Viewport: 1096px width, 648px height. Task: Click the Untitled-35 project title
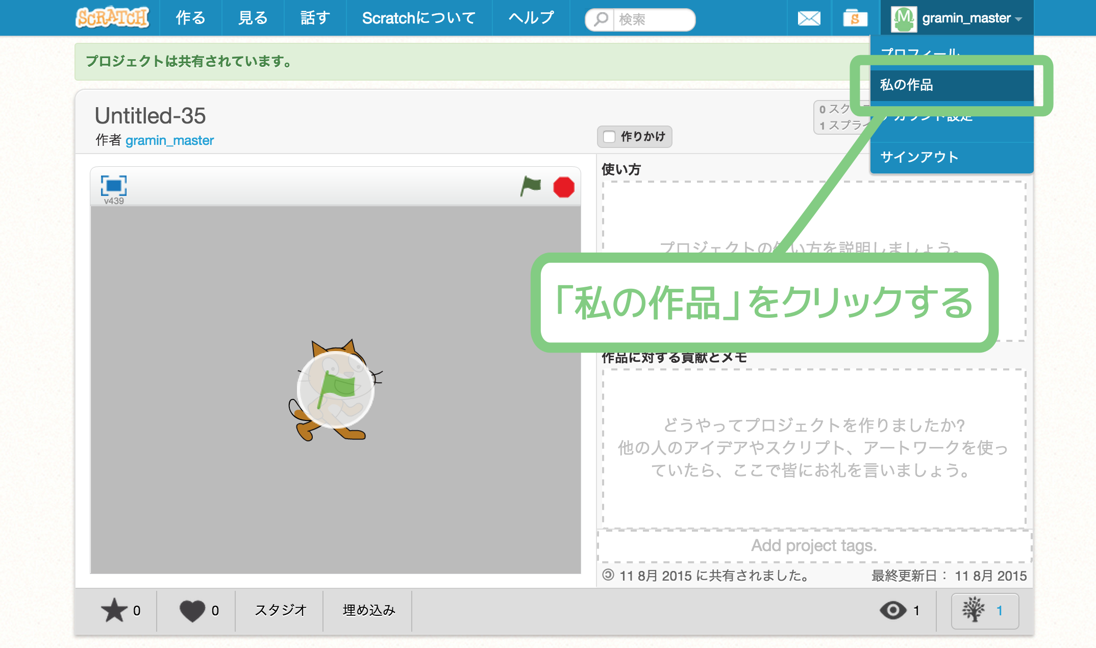coord(150,116)
